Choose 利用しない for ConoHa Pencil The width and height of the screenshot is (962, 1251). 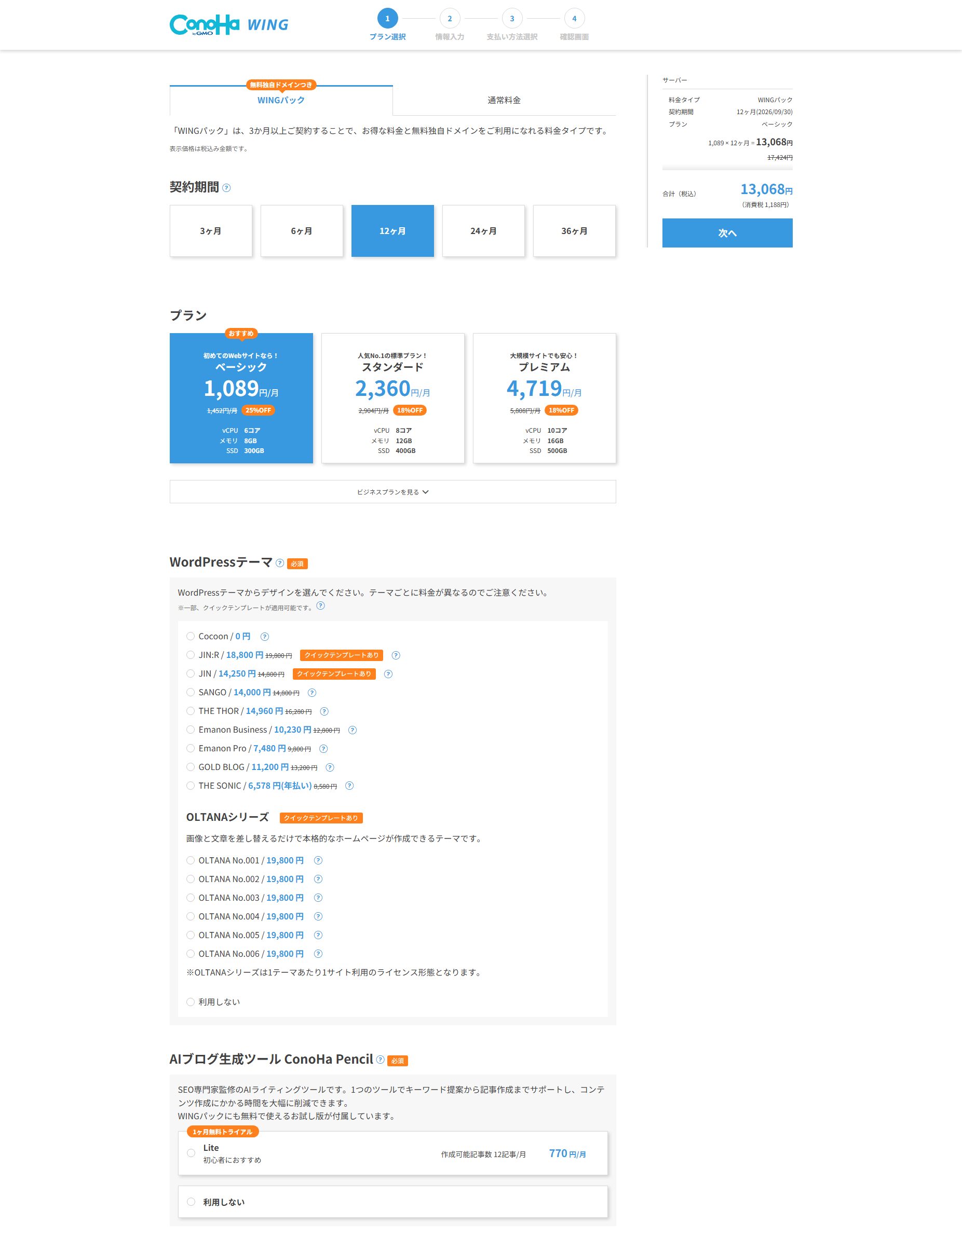[x=191, y=1202]
